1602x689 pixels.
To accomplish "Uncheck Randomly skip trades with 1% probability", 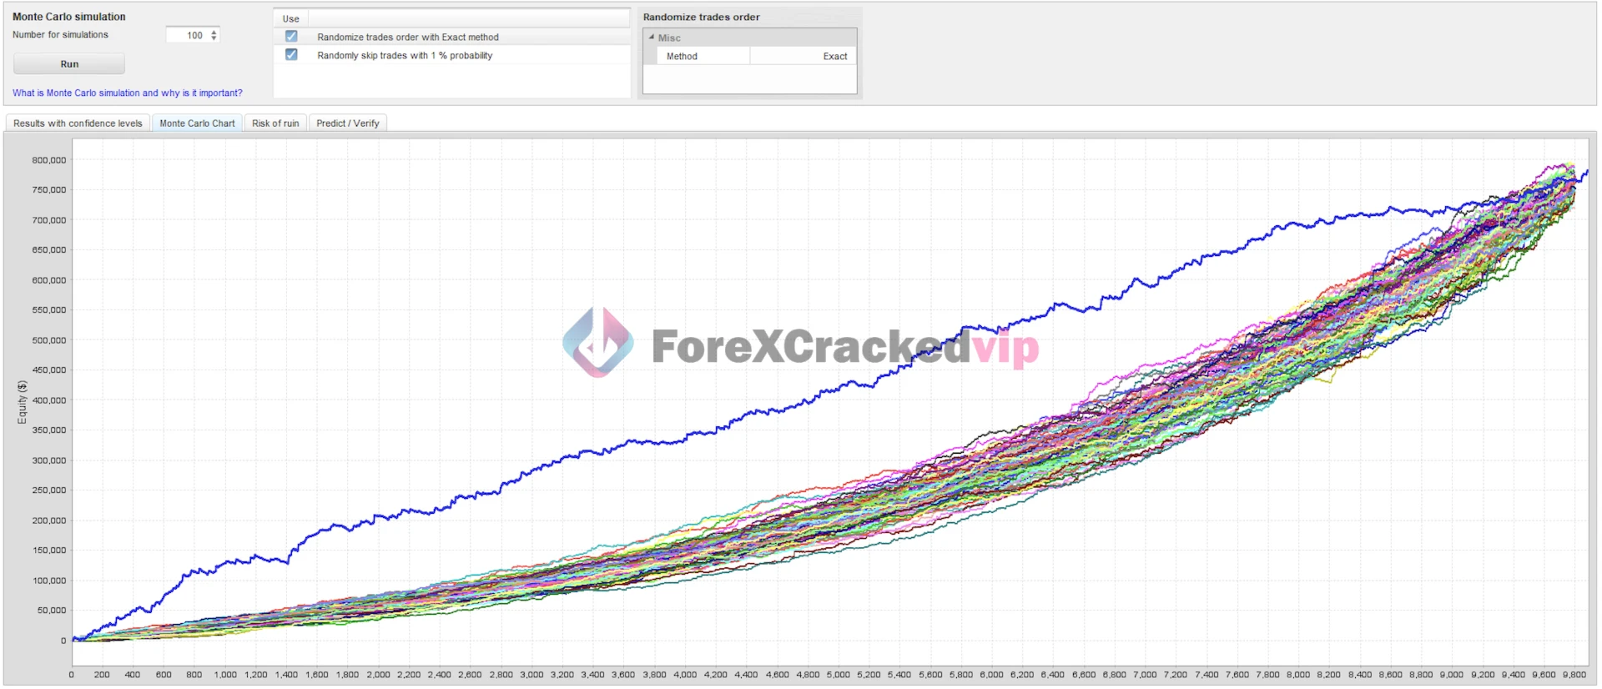I will pos(291,55).
